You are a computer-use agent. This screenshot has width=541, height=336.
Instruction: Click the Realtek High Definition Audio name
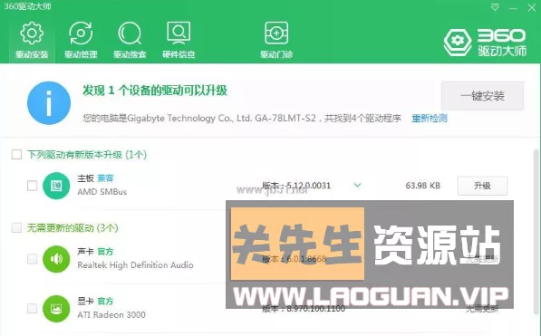point(135,265)
